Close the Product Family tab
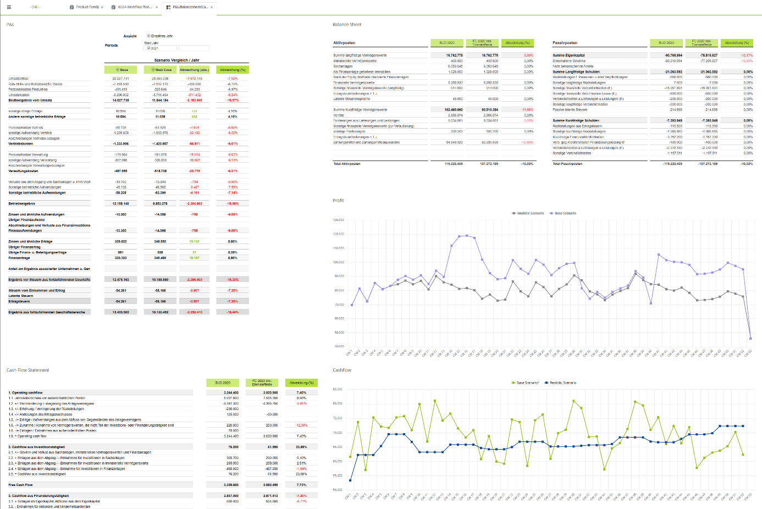 pos(102,7)
